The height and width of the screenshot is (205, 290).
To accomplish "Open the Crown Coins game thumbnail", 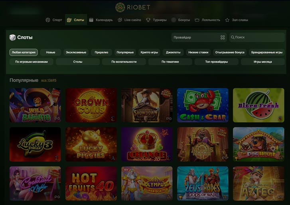I will (x=91, y=105).
